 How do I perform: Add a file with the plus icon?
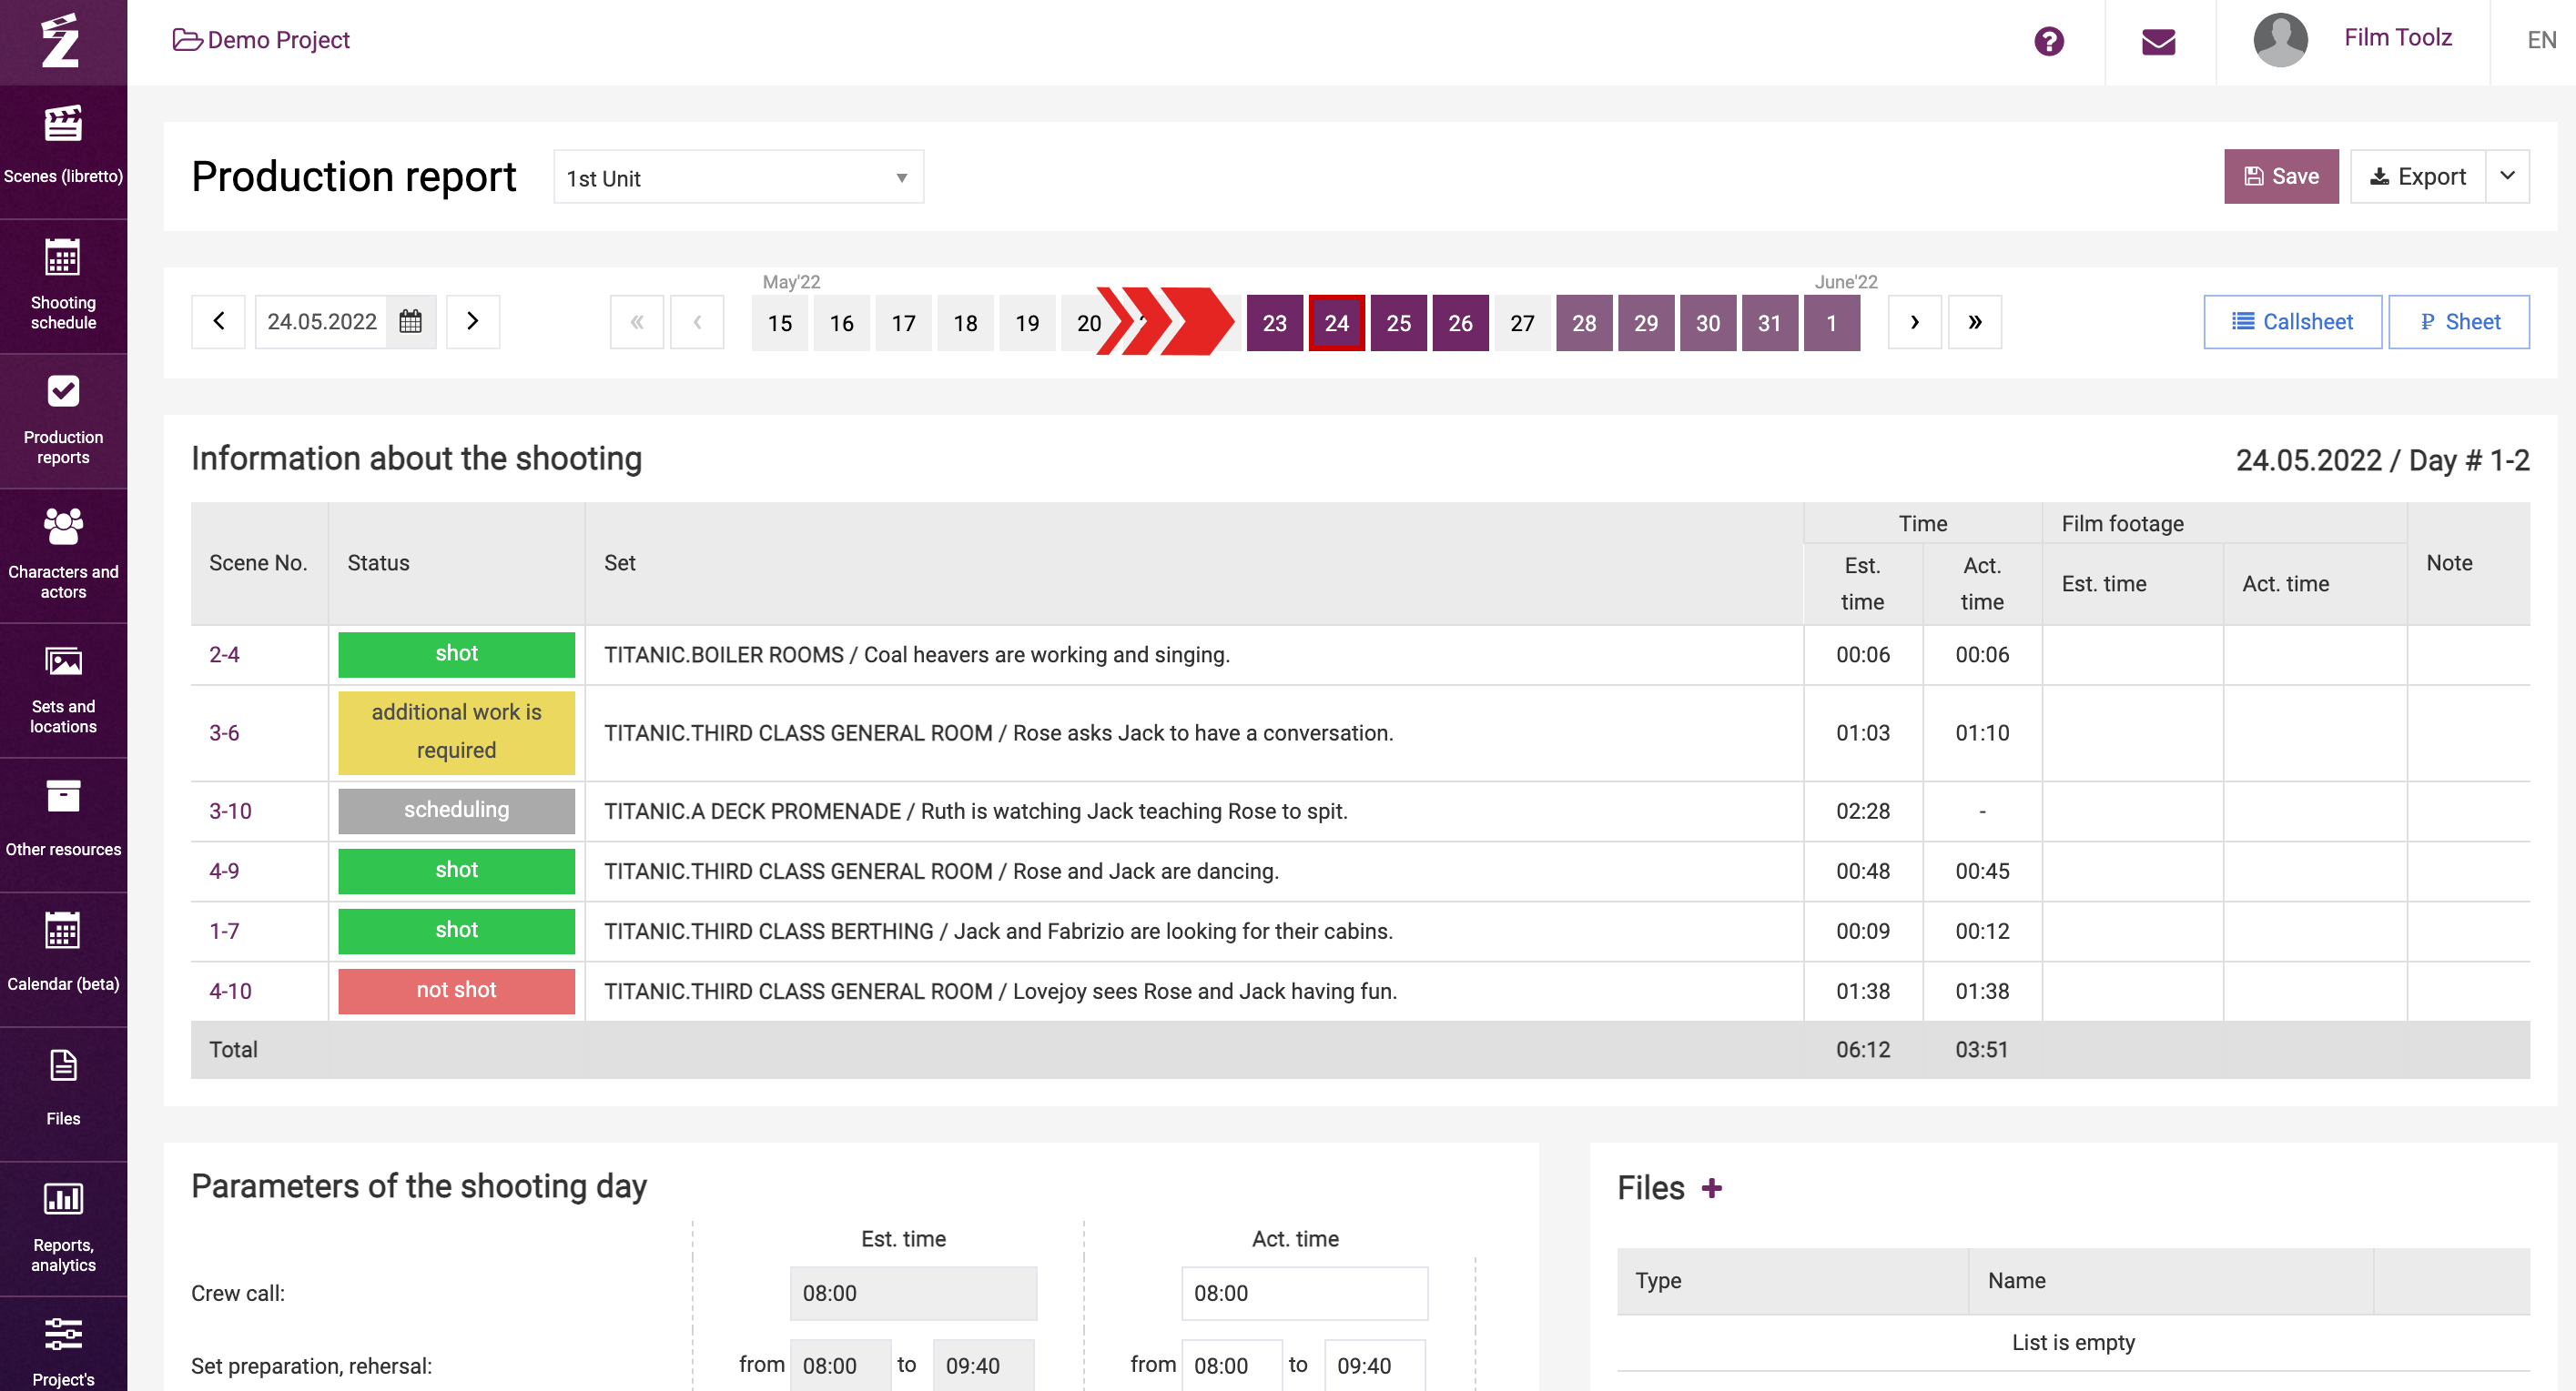pos(1712,1188)
